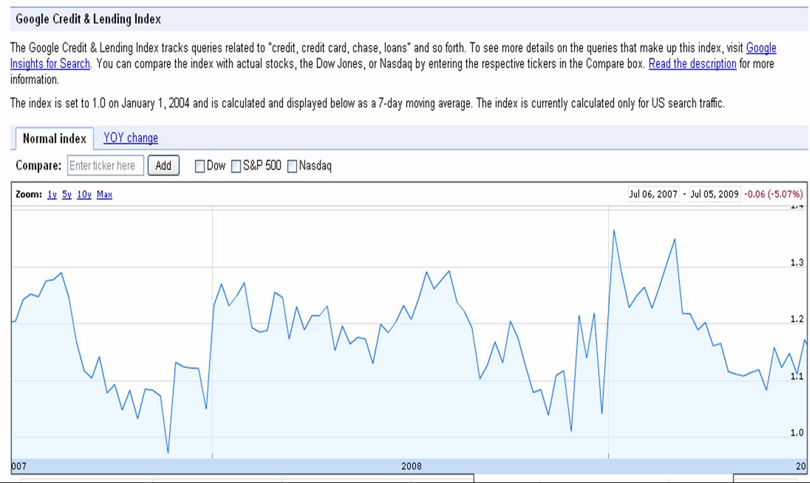Click the start date field Jul 06, 2007
The width and height of the screenshot is (810, 483).
tap(653, 194)
